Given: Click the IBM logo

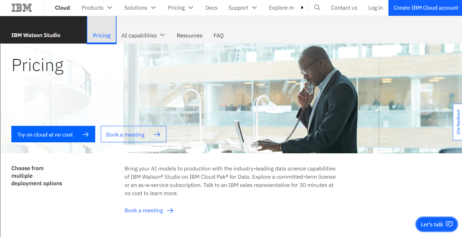Looking at the screenshot, I should tap(22, 8).
